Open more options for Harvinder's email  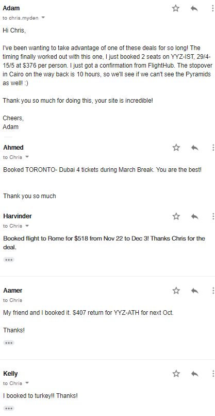coord(213,216)
